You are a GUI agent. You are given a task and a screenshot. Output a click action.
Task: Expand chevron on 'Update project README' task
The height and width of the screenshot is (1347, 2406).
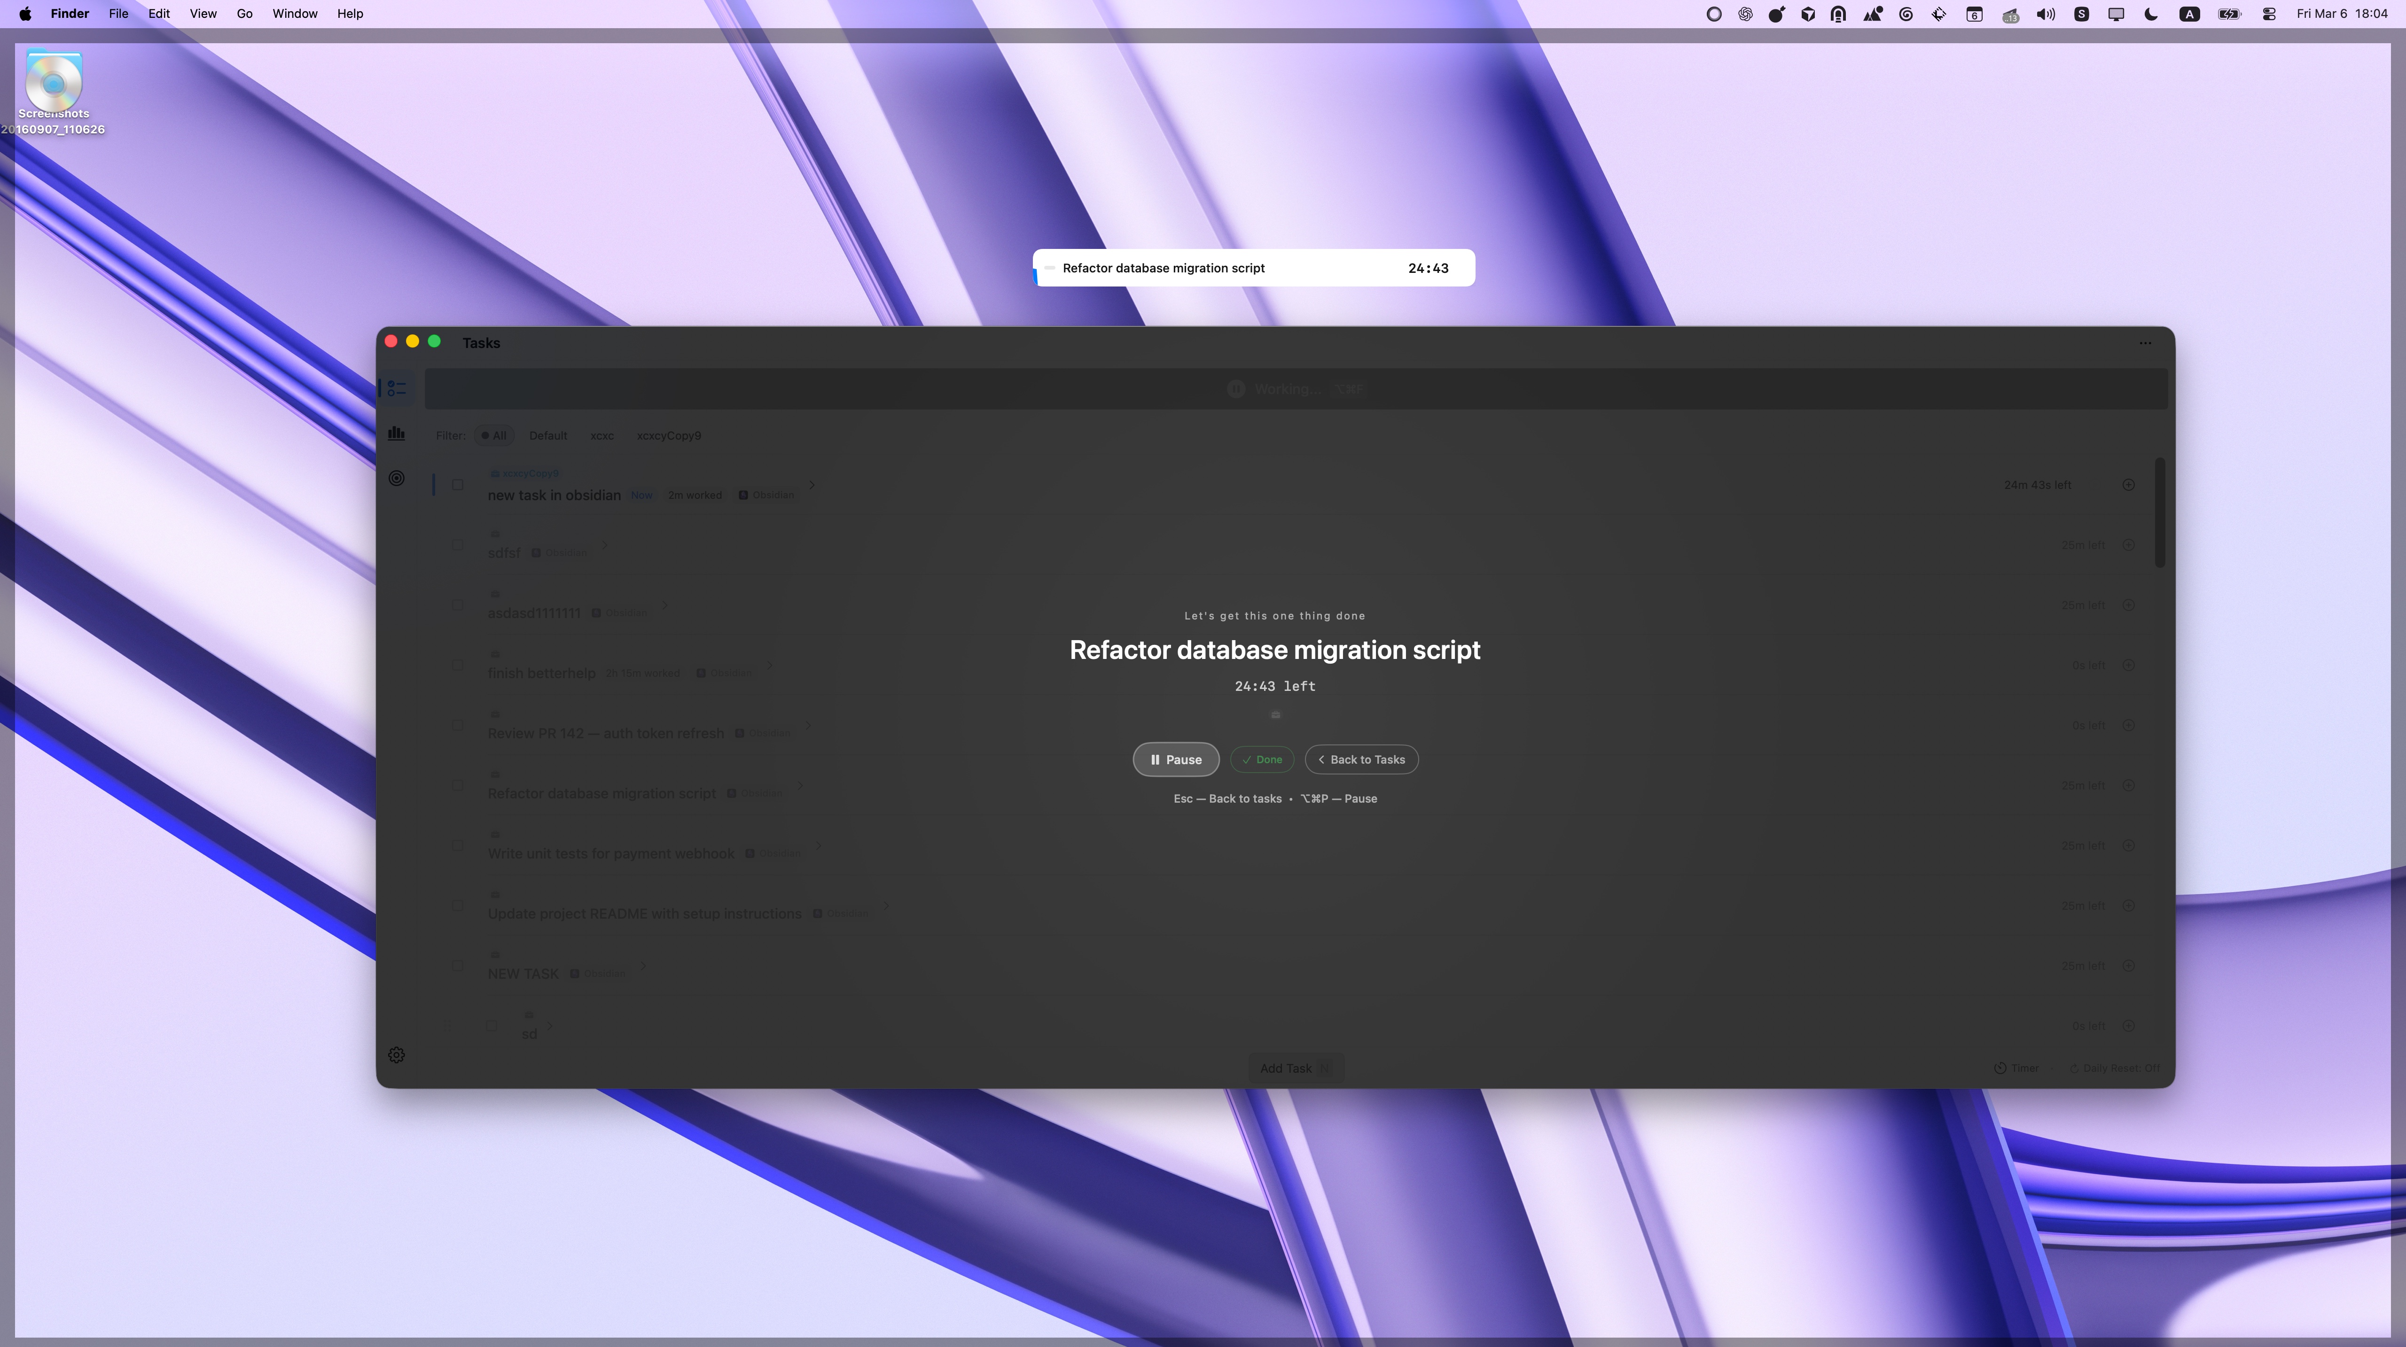click(x=885, y=906)
